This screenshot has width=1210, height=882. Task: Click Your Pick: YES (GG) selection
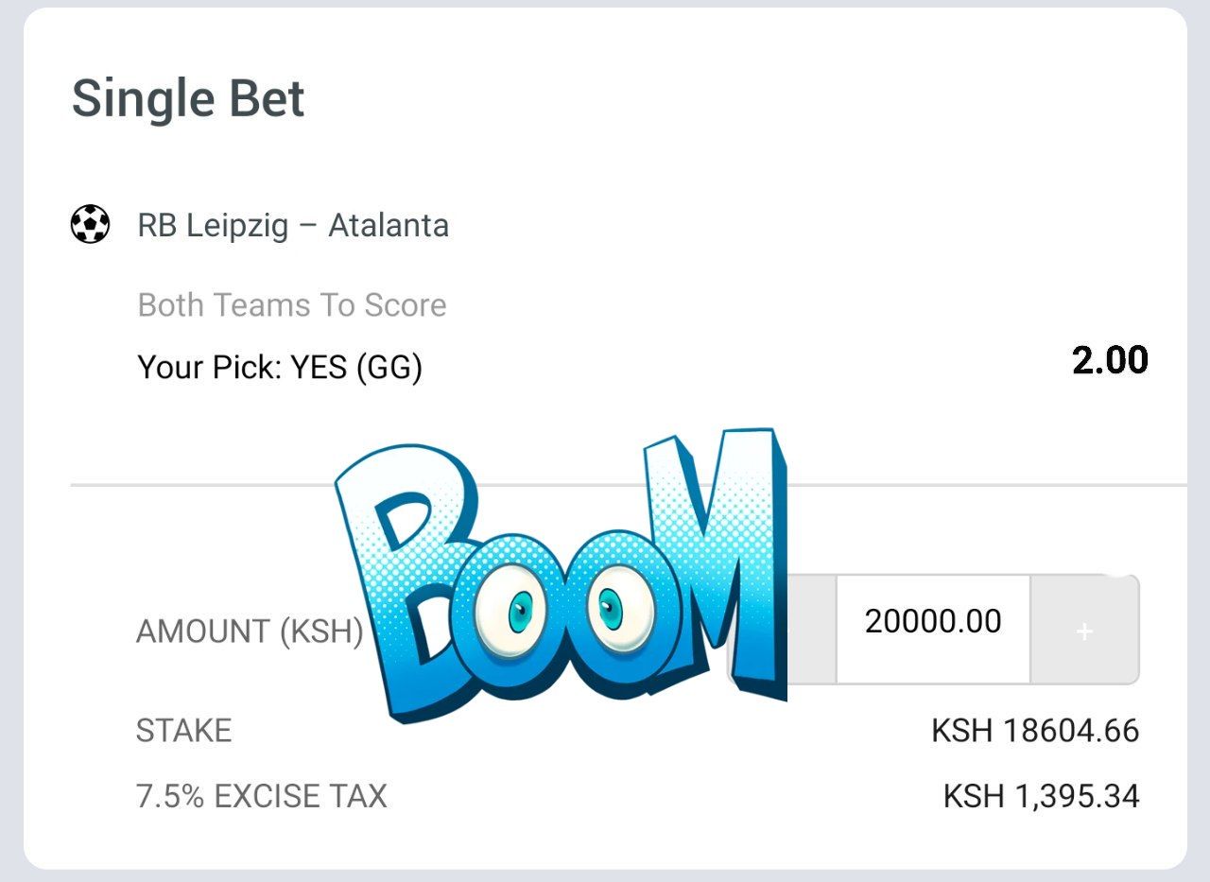280,367
